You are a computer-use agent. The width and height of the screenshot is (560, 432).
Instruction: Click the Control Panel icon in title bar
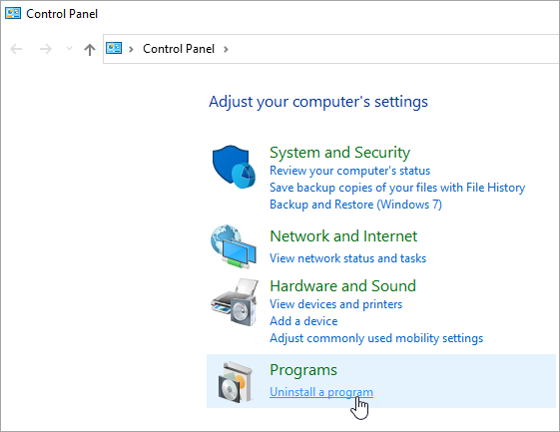tap(13, 14)
